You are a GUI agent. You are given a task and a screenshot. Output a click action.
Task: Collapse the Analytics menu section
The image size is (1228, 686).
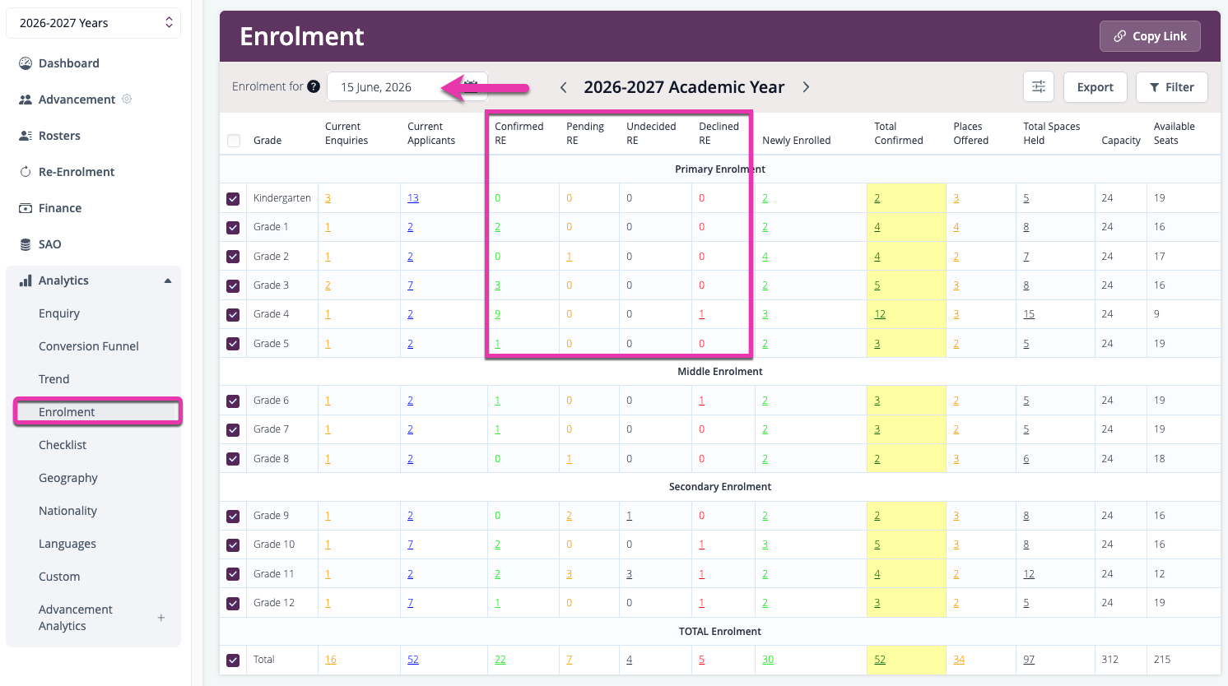(x=168, y=280)
